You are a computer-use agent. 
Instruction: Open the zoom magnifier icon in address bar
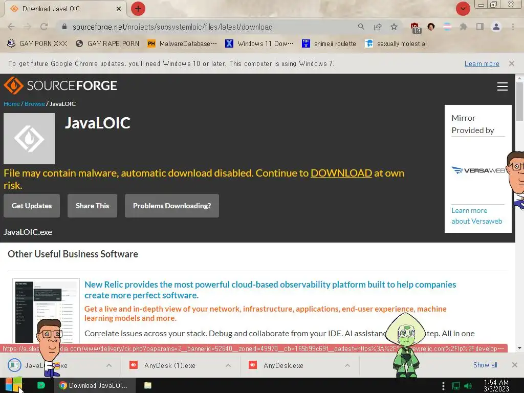(x=361, y=27)
